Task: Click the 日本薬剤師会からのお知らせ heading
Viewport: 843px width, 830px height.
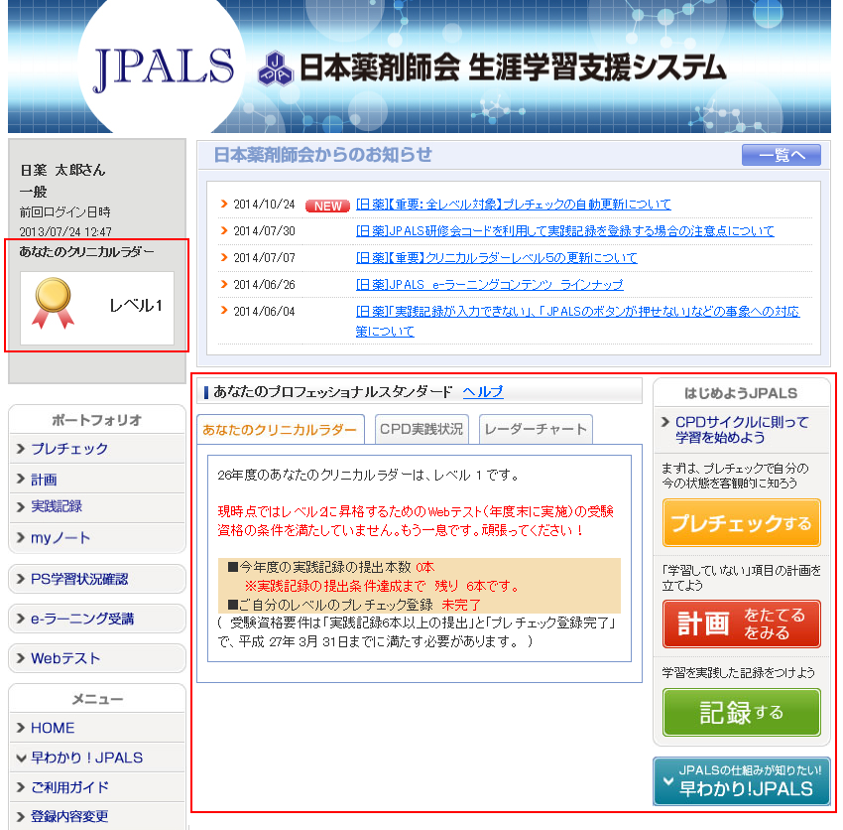Action: (322, 155)
